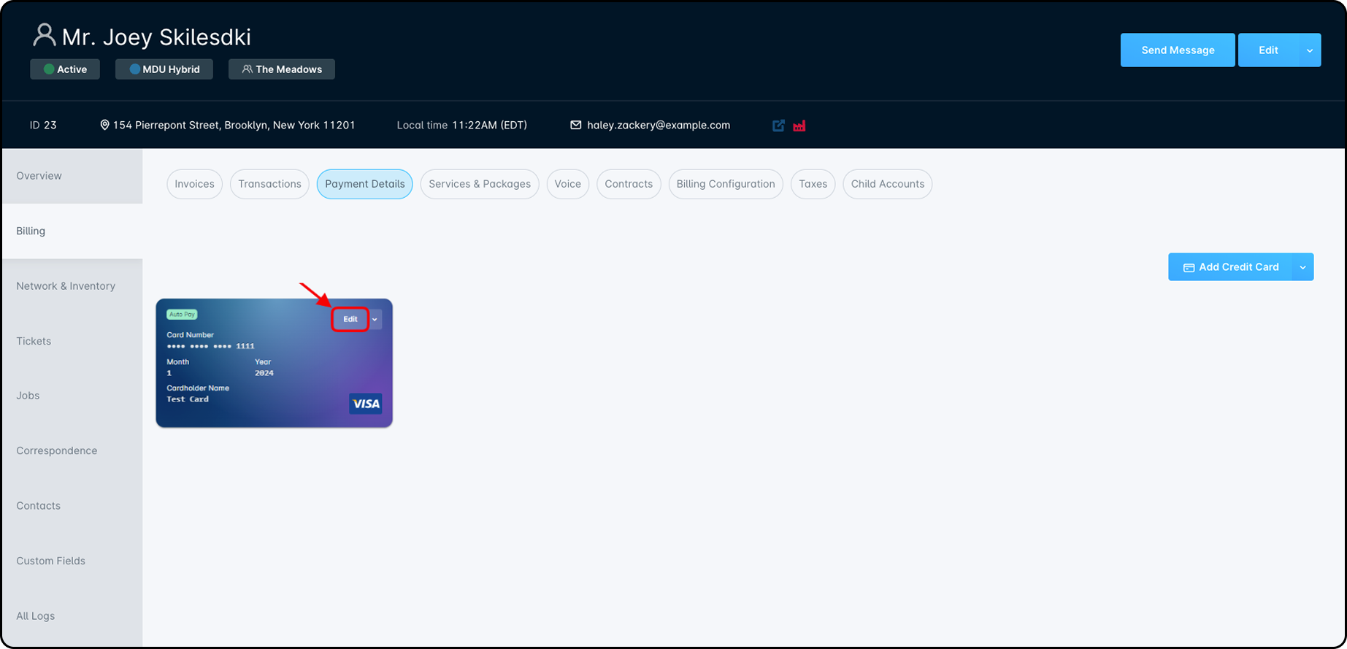Click the Active status badge

coord(65,69)
